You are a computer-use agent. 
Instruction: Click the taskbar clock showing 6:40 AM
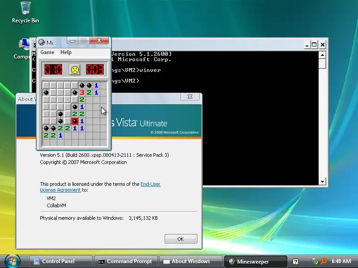341,261
